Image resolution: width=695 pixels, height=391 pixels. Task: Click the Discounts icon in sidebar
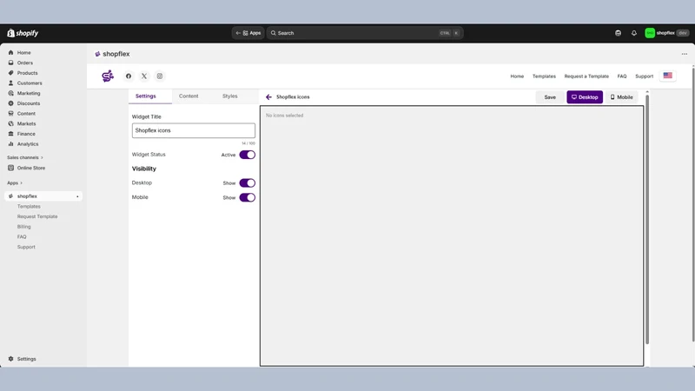tap(11, 103)
